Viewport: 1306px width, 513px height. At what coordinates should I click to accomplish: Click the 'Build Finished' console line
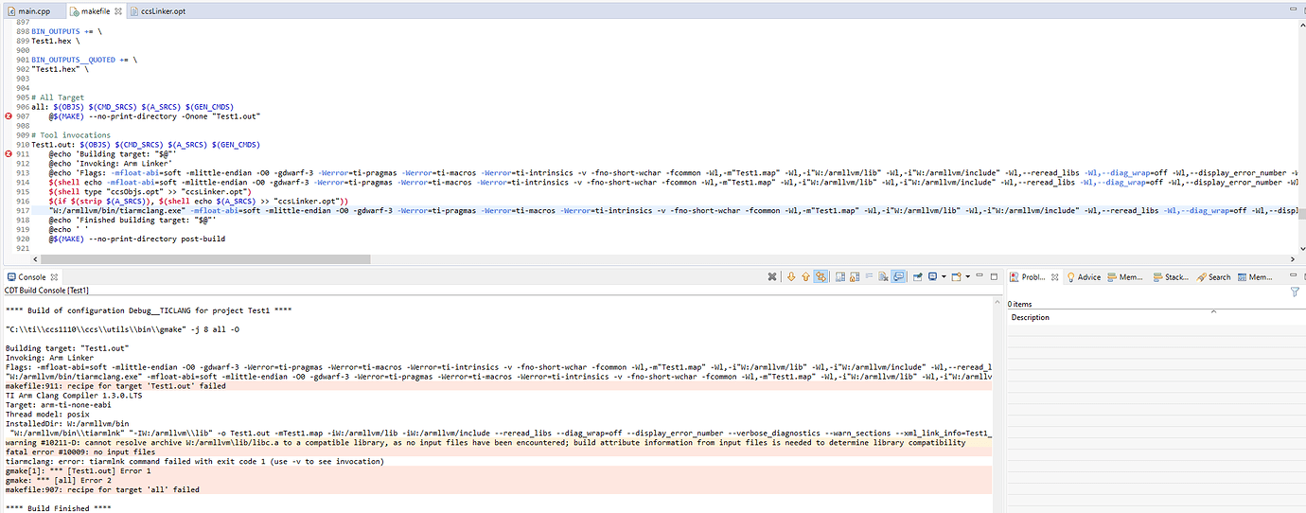point(59,508)
